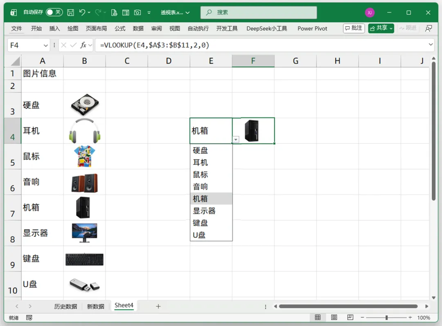Click the Save icon in title bar
This screenshot has width=442, height=326.
(70, 12)
